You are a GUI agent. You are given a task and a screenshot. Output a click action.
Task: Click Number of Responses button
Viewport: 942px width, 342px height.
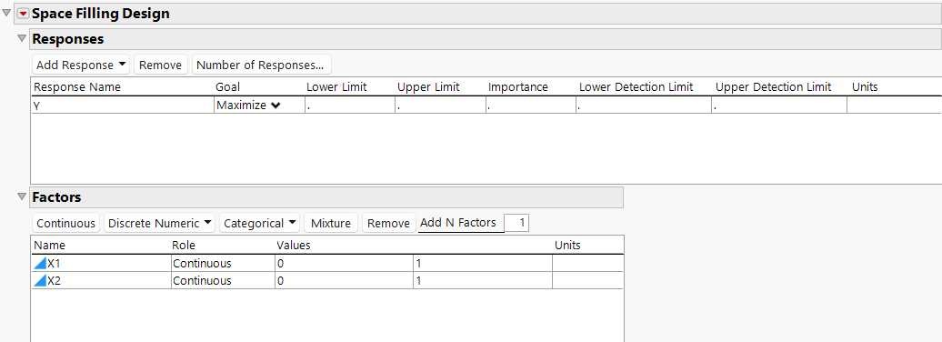click(x=261, y=65)
